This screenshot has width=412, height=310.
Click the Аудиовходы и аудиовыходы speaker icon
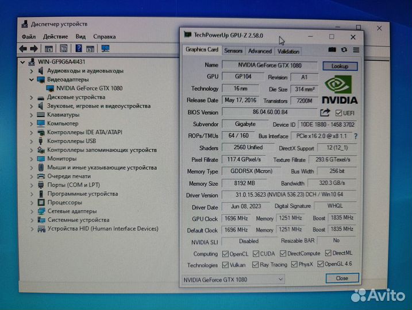pyautogui.click(x=41, y=71)
